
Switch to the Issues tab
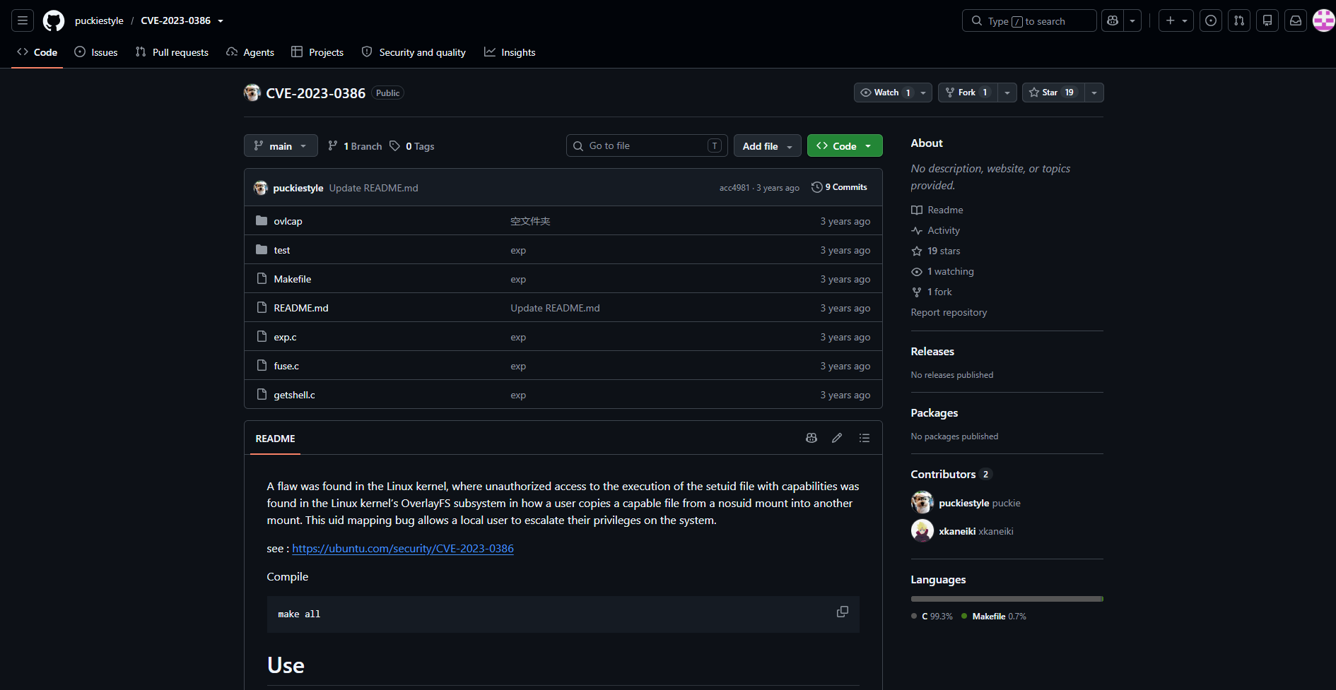point(96,52)
